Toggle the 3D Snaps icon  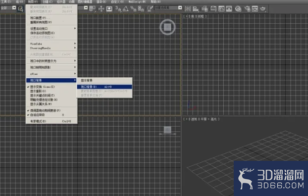[x=118, y=8]
